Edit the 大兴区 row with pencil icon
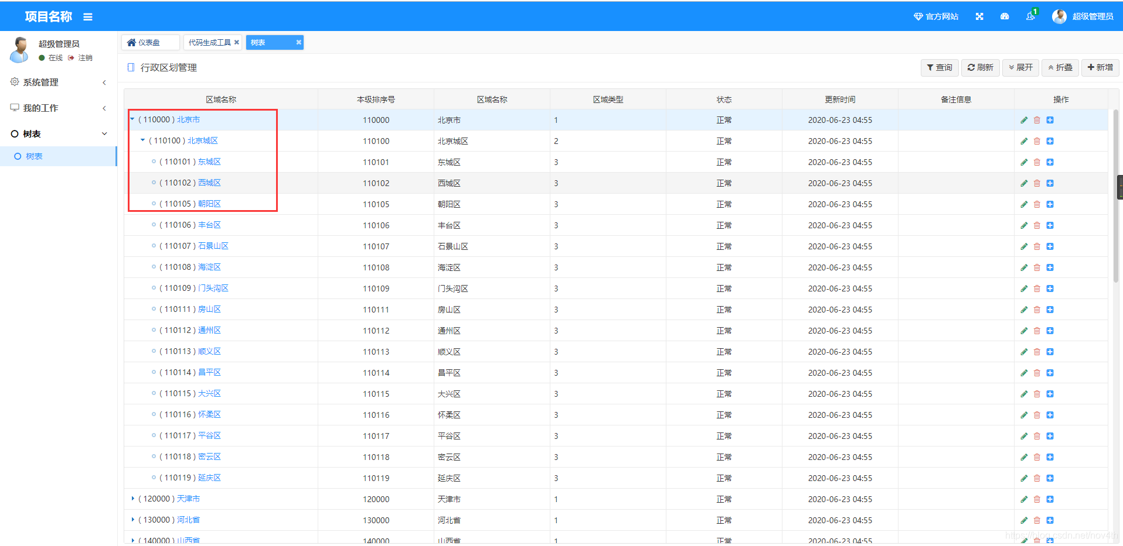 (x=1024, y=394)
